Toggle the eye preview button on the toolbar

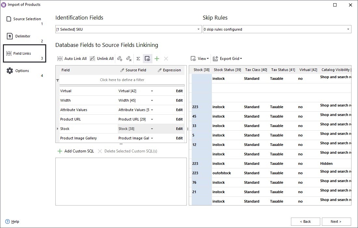click(x=147, y=59)
